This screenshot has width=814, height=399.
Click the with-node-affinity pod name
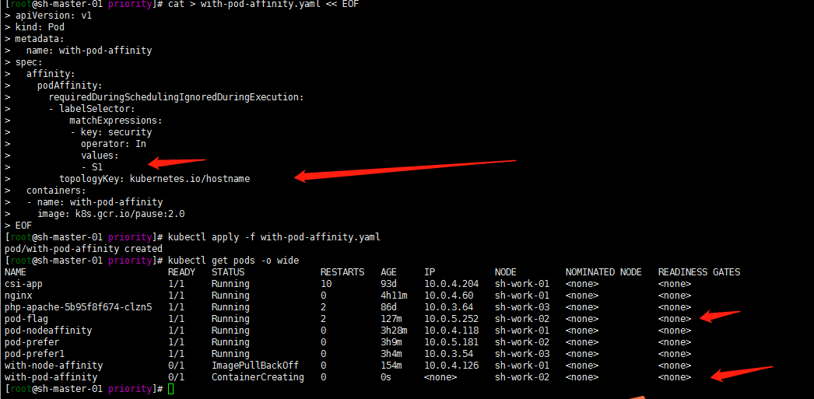(54, 366)
